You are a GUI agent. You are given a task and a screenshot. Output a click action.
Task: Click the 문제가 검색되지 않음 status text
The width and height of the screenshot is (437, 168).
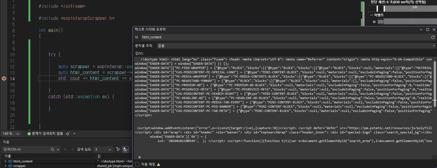pyautogui.click(x=47, y=134)
